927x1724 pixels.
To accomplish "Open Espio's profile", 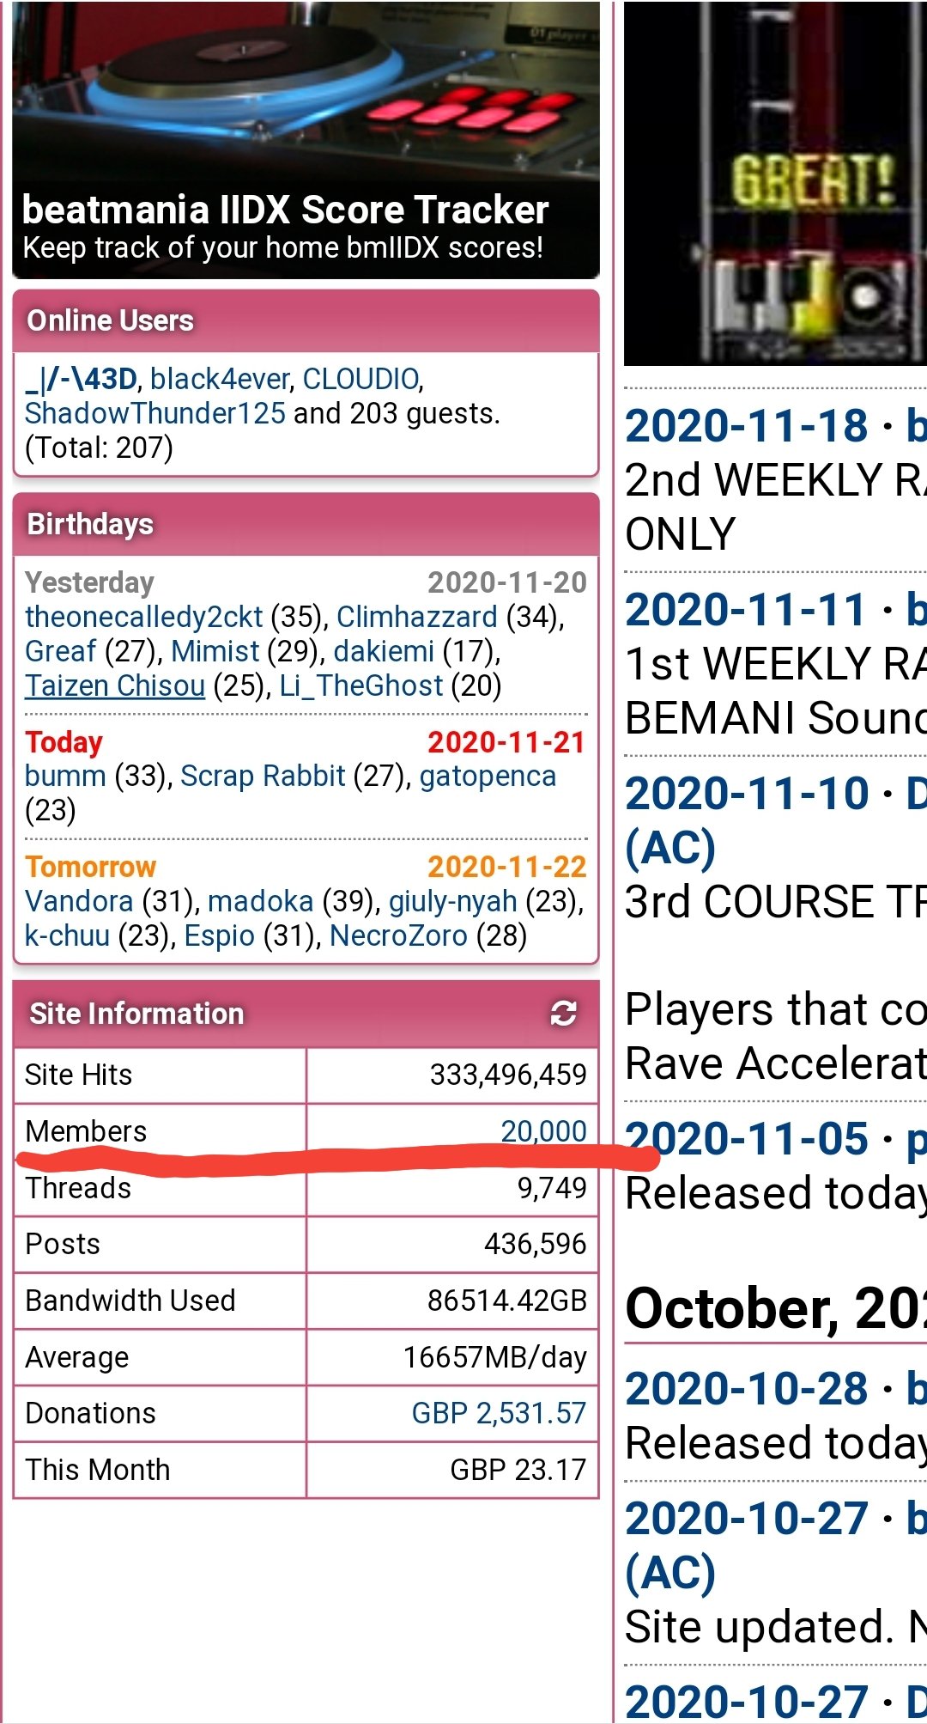I will pyautogui.click(x=220, y=935).
